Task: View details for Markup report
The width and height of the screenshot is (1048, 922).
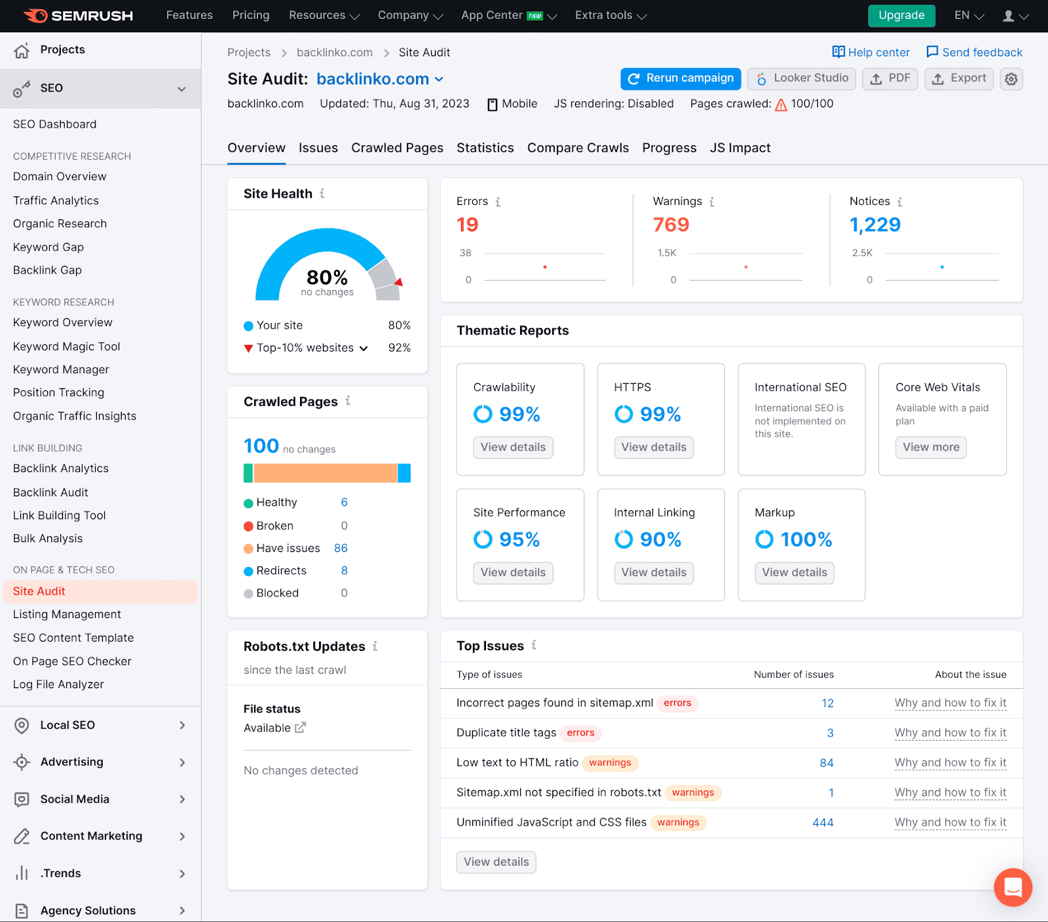Action: (x=795, y=573)
